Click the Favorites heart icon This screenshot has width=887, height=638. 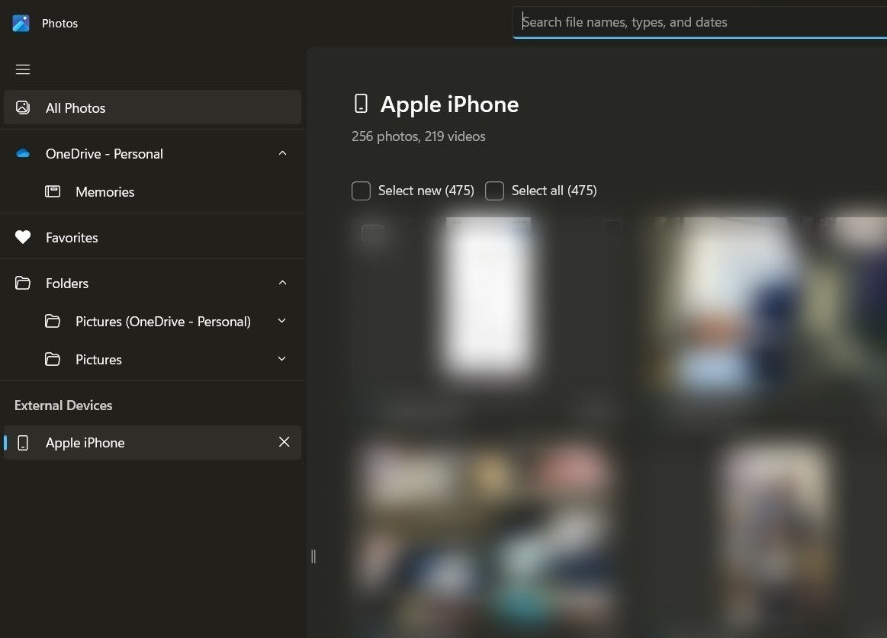(23, 238)
